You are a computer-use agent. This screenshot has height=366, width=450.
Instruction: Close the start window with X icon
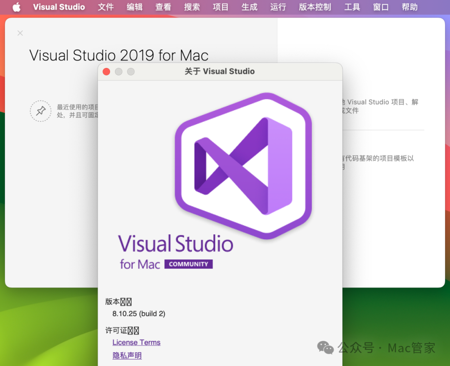(x=20, y=33)
